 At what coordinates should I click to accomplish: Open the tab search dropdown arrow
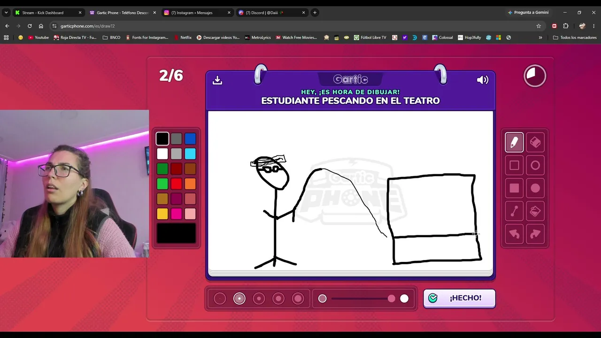[x=6, y=13]
